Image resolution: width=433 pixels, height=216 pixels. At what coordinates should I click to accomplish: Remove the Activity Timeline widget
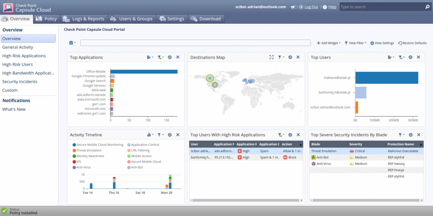(178, 135)
